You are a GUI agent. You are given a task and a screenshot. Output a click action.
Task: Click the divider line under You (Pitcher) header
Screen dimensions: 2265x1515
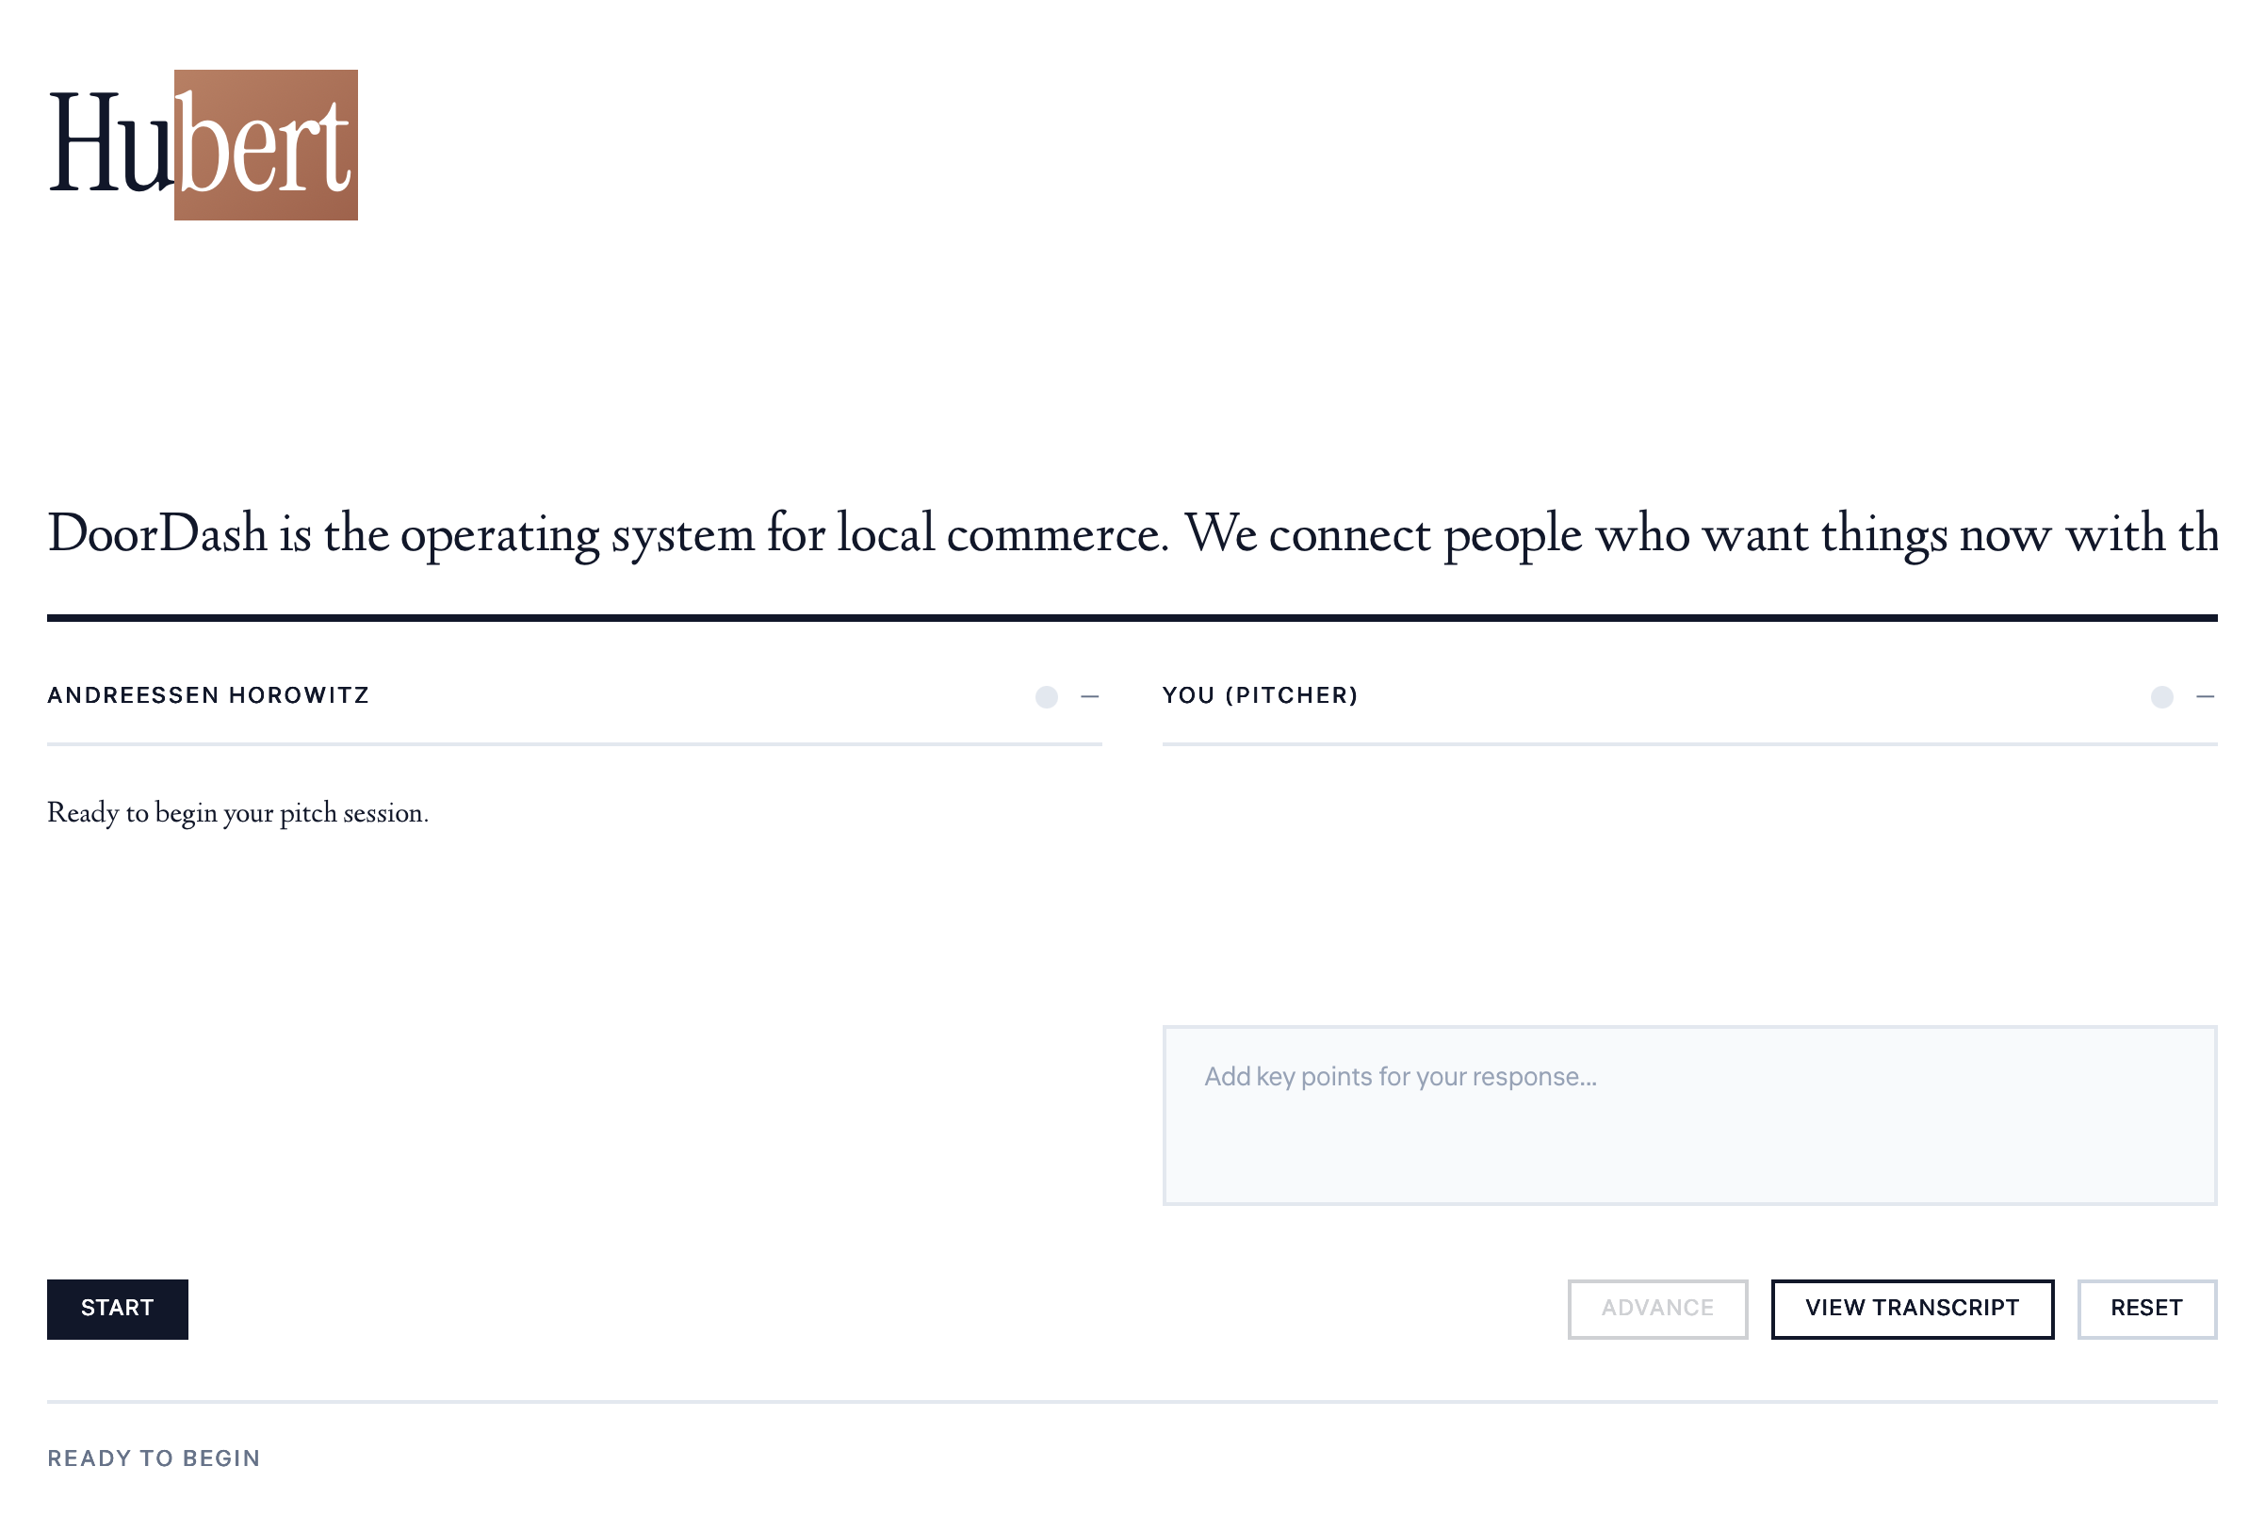[x=1689, y=744]
